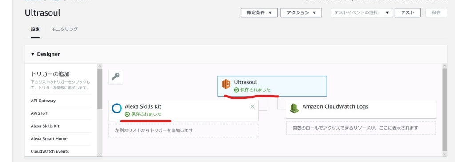455x162 pixels.
Task: Click the saved checkmark under Alexa Skills Kit
Action: (x=127, y=114)
